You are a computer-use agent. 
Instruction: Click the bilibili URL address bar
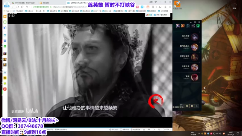click(x=70, y=7)
